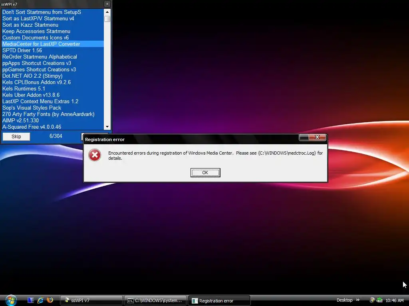Select Don't Sort Startmenu from SetupS

[53, 12]
